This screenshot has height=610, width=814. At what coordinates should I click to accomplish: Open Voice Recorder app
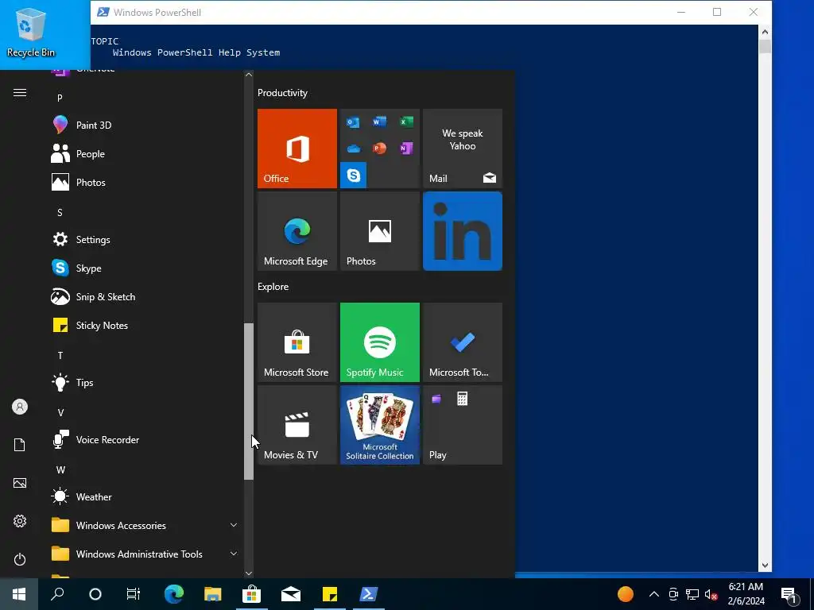(145, 439)
